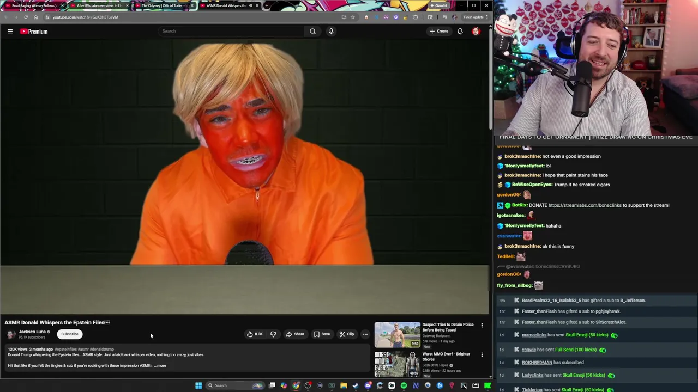Mute the ASMR Donald Whispers tab audio icon
This screenshot has height=392, width=698.
[x=250, y=5]
